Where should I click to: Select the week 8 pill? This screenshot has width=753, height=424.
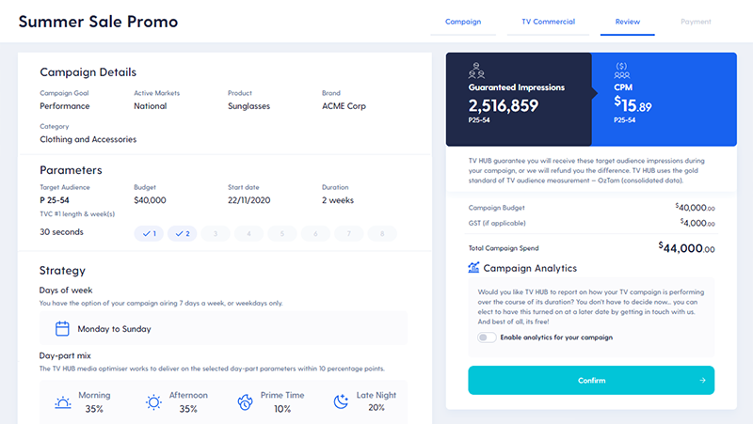(x=381, y=233)
